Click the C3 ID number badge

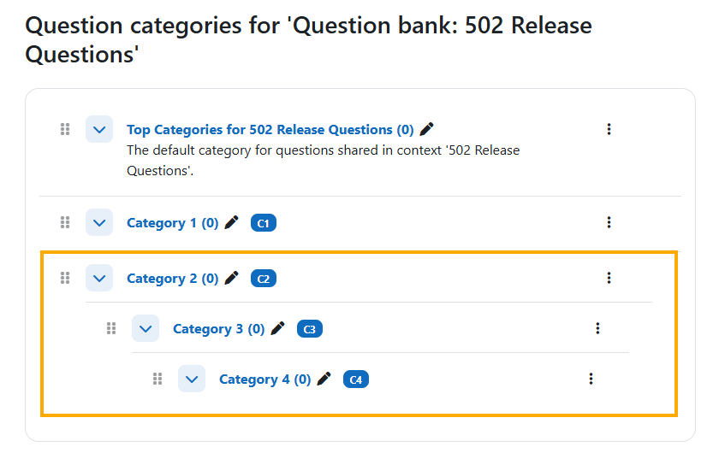coord(310,329)
